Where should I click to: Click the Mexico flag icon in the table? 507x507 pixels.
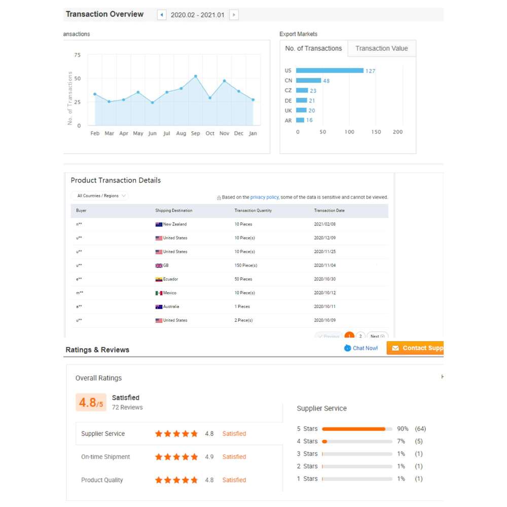click(159, 293)
